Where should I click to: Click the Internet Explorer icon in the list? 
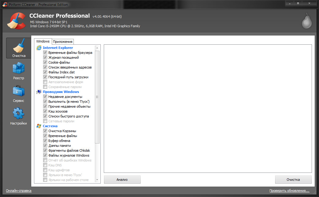[39, 48]
